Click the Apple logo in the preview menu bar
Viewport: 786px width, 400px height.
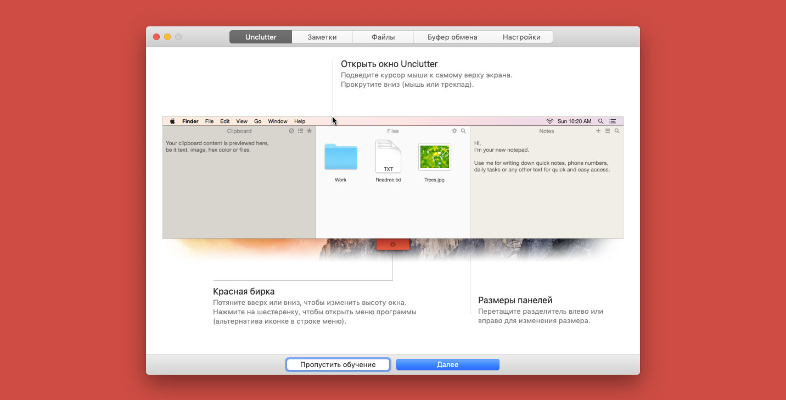click(x=172, y=121)
